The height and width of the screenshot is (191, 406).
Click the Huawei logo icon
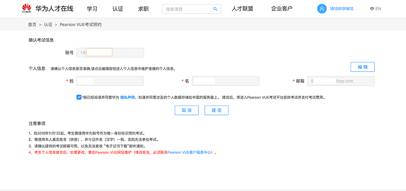pos(27,9)
